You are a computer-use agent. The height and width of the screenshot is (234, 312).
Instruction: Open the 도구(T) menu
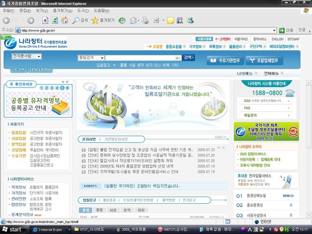(x=83, y=11)
